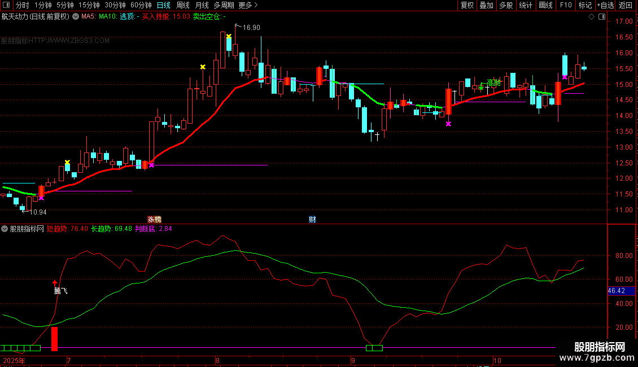Click the 长趋势 69.48 value
This screenshot has width=638, height=367.
click(x=111, y=229)
